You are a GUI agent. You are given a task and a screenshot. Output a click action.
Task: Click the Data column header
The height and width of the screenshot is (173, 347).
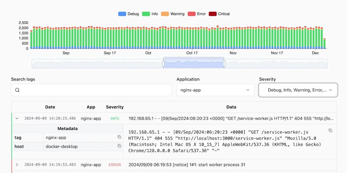click(231, 107)
